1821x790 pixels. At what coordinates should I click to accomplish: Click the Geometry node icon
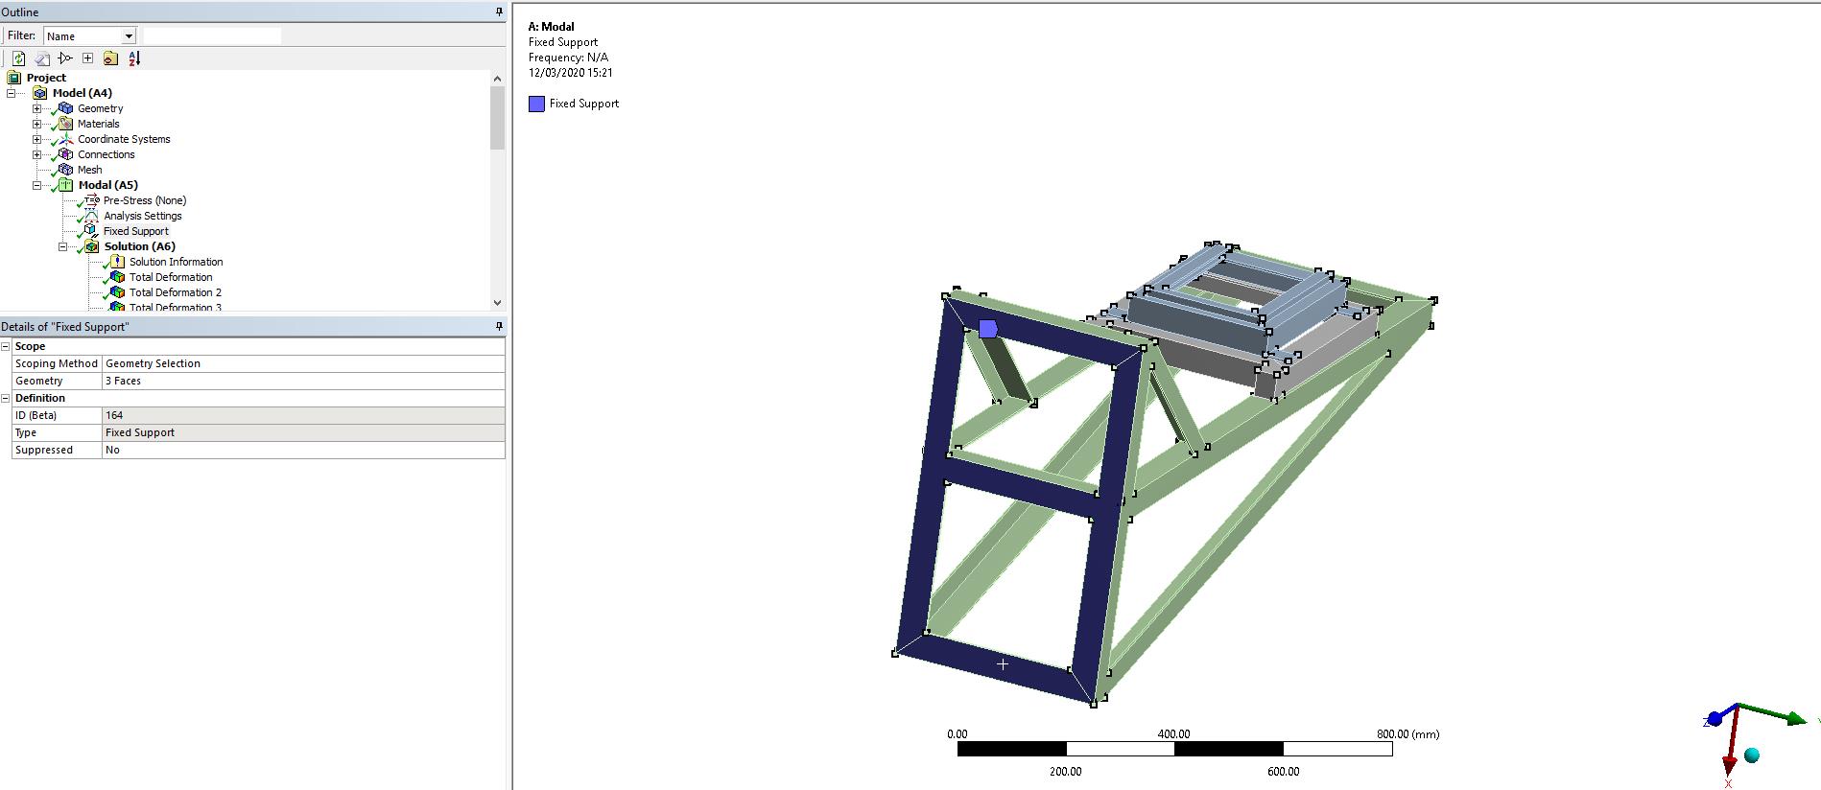65,108
